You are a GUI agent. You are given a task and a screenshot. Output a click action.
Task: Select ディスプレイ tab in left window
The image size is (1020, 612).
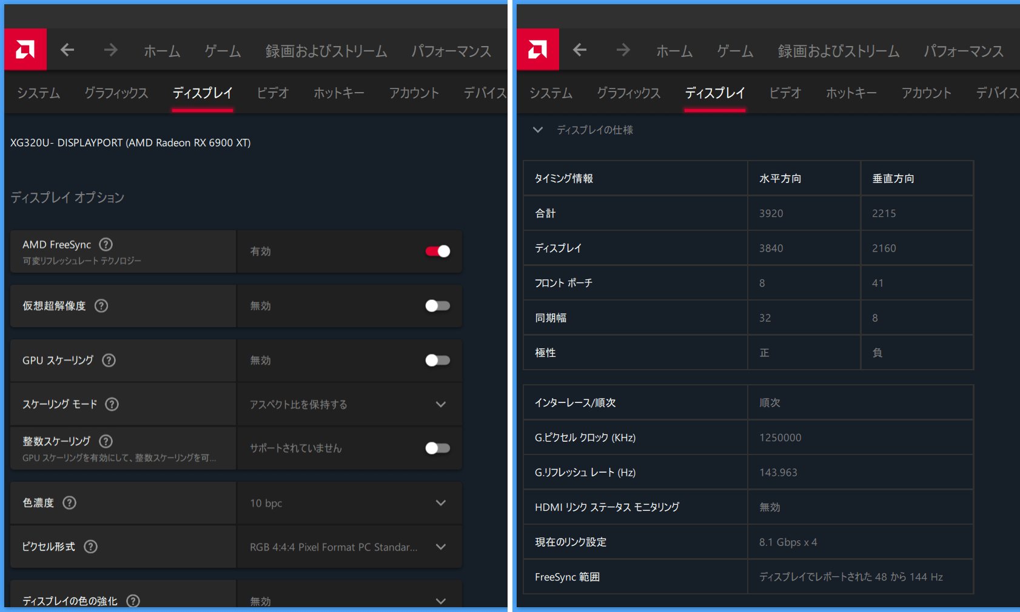[x=203, y=93]
